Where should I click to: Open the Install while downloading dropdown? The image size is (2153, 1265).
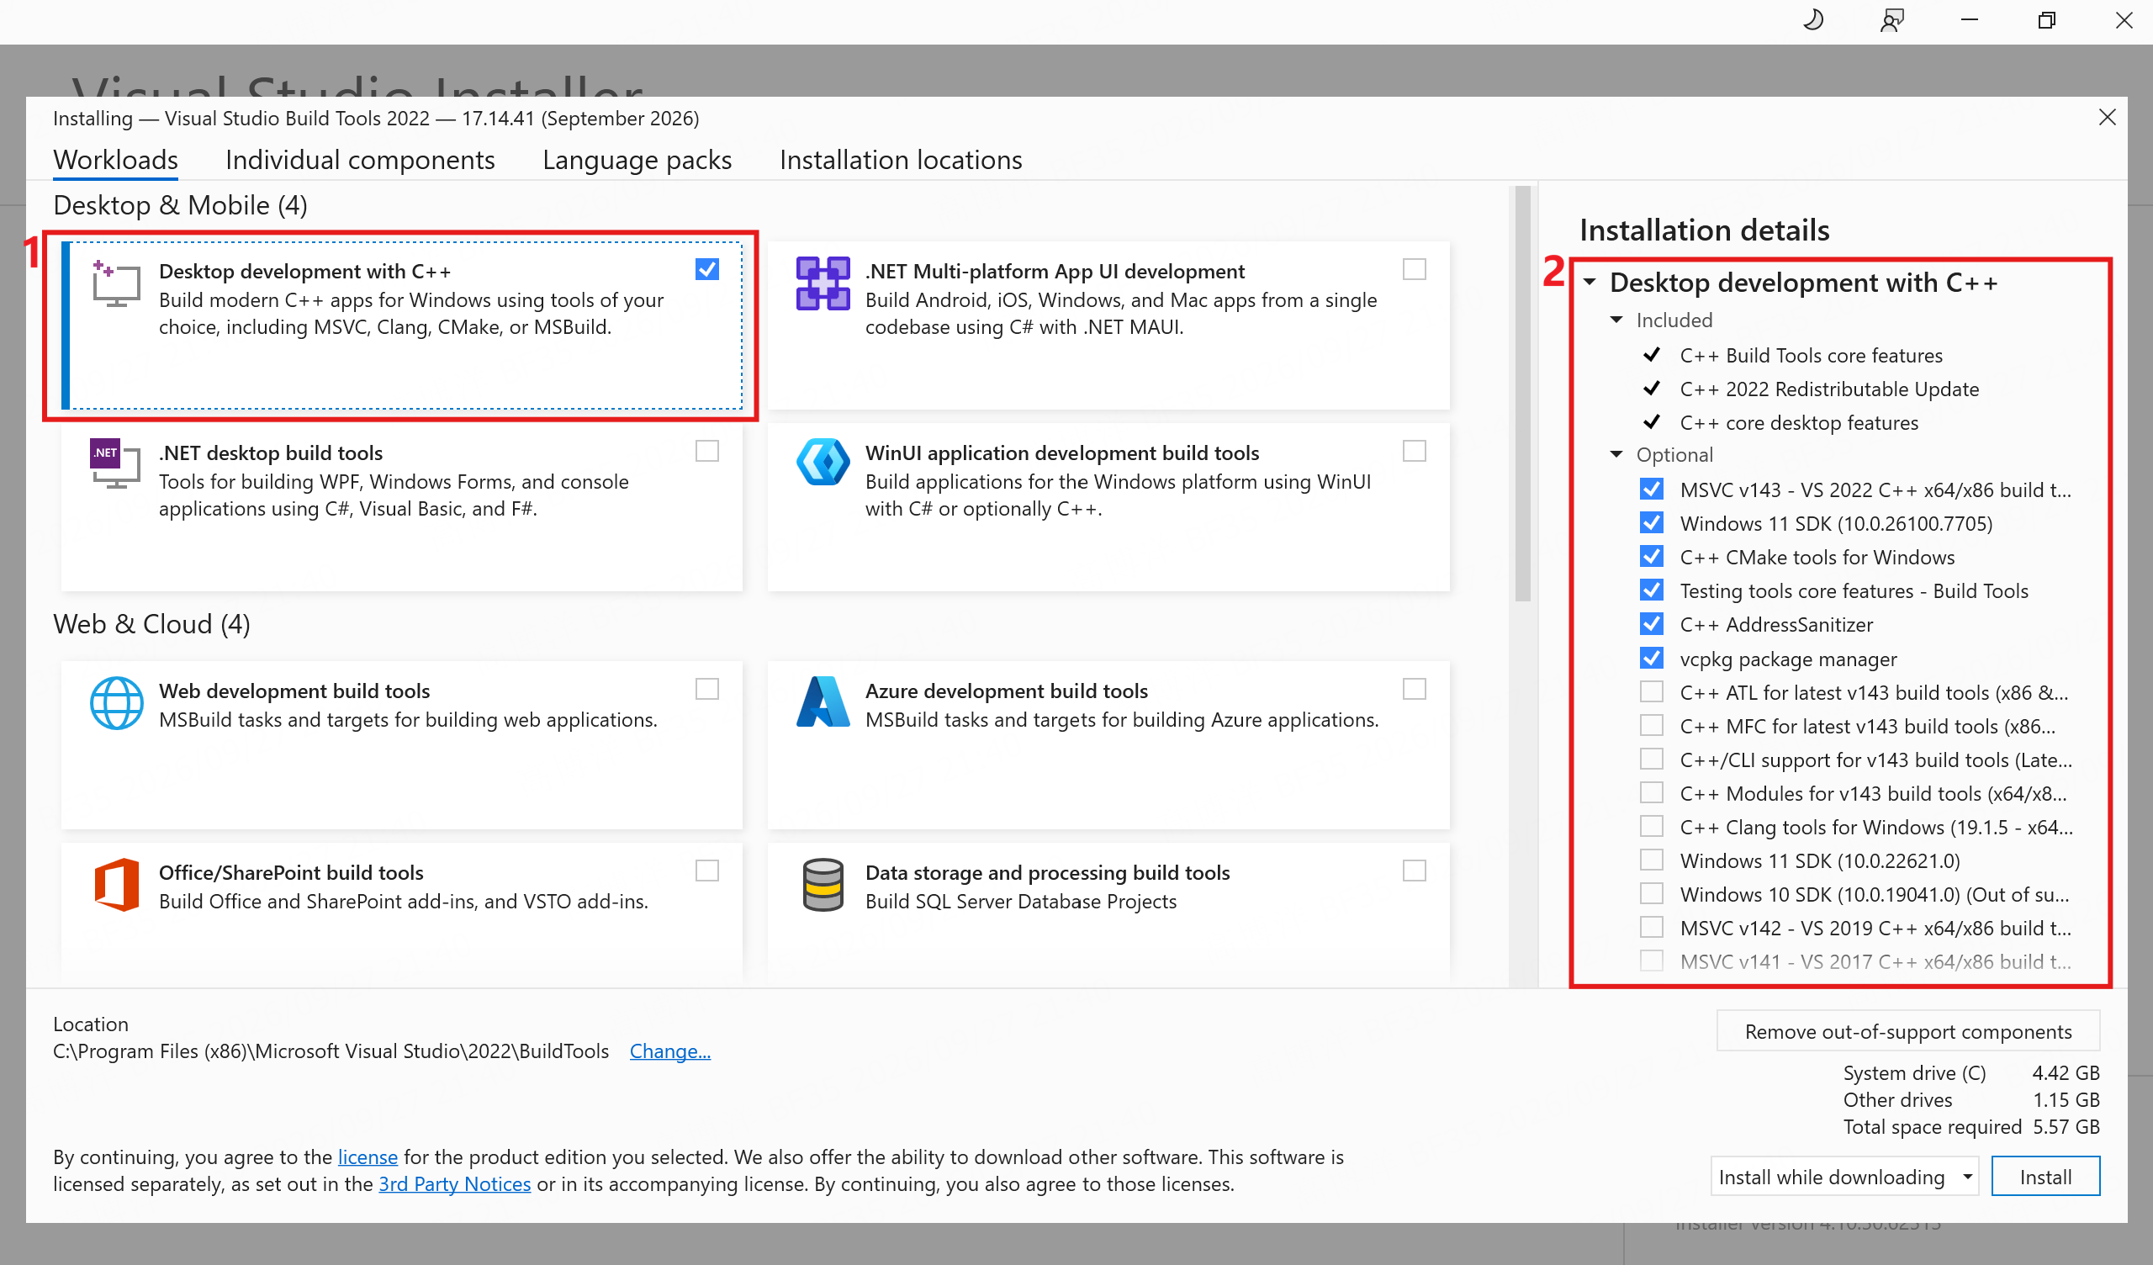pos(1844,1177)
